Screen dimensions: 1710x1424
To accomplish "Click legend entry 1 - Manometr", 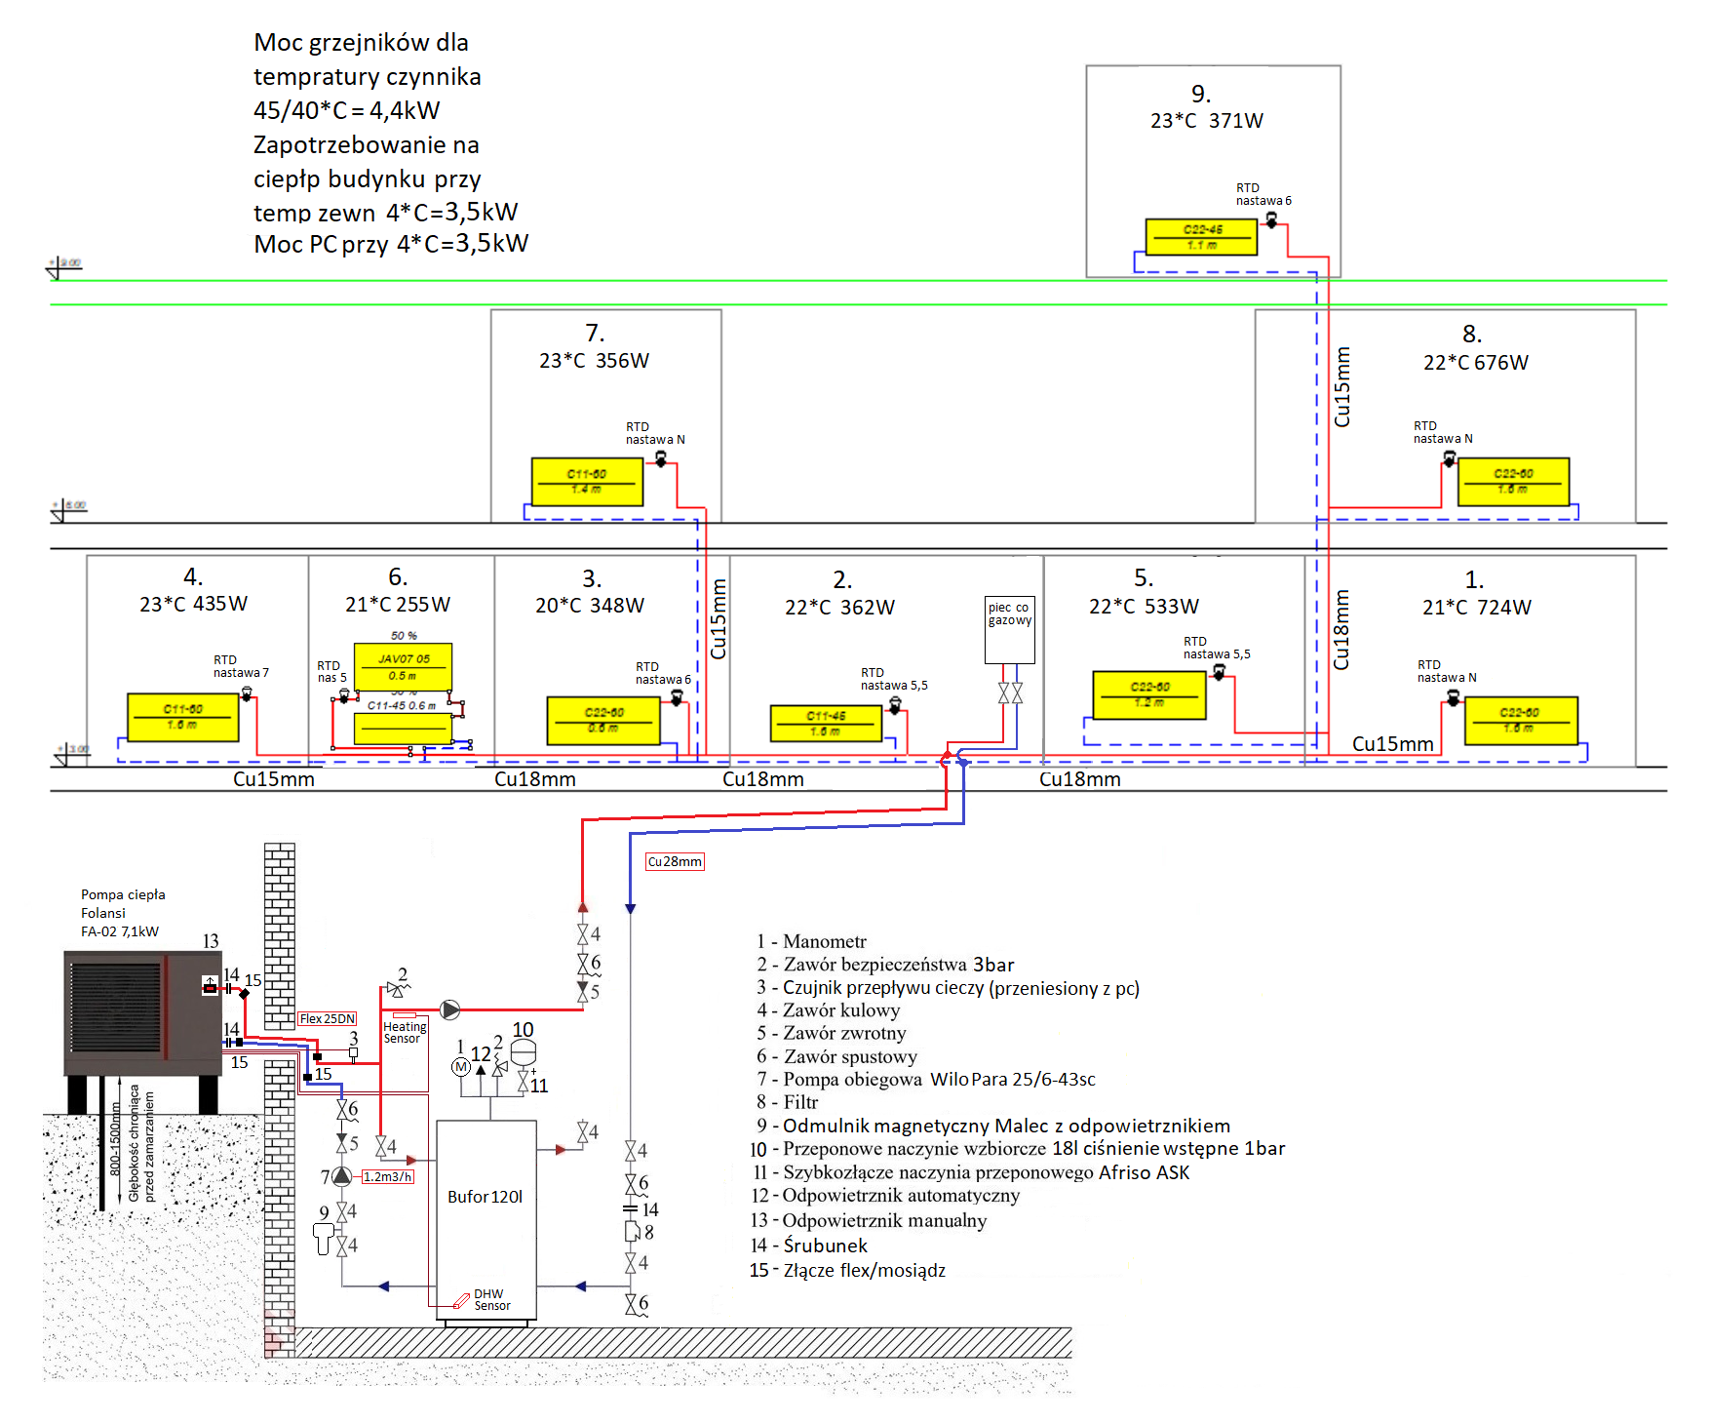I will 811,941.
